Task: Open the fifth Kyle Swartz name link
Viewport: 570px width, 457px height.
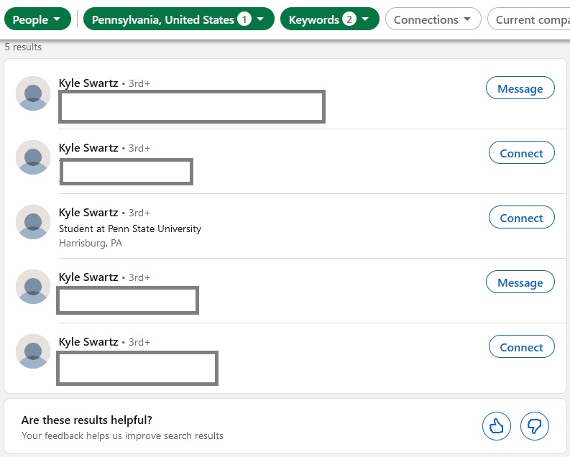Action: [88, 342]
